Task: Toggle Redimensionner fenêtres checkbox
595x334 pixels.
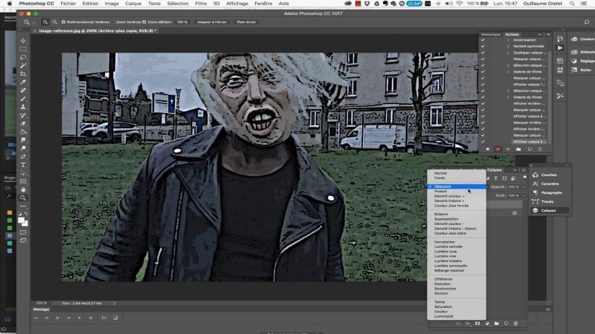Action: (x=63, y=22)
